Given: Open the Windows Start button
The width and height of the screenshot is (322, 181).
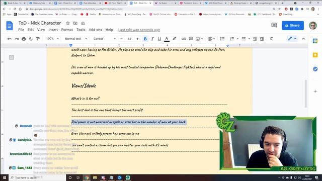Looking at the screenshot, I should [5, 177].
